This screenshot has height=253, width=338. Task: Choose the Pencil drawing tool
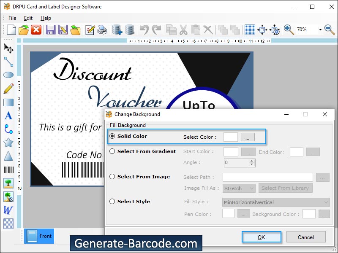[9, 89]
